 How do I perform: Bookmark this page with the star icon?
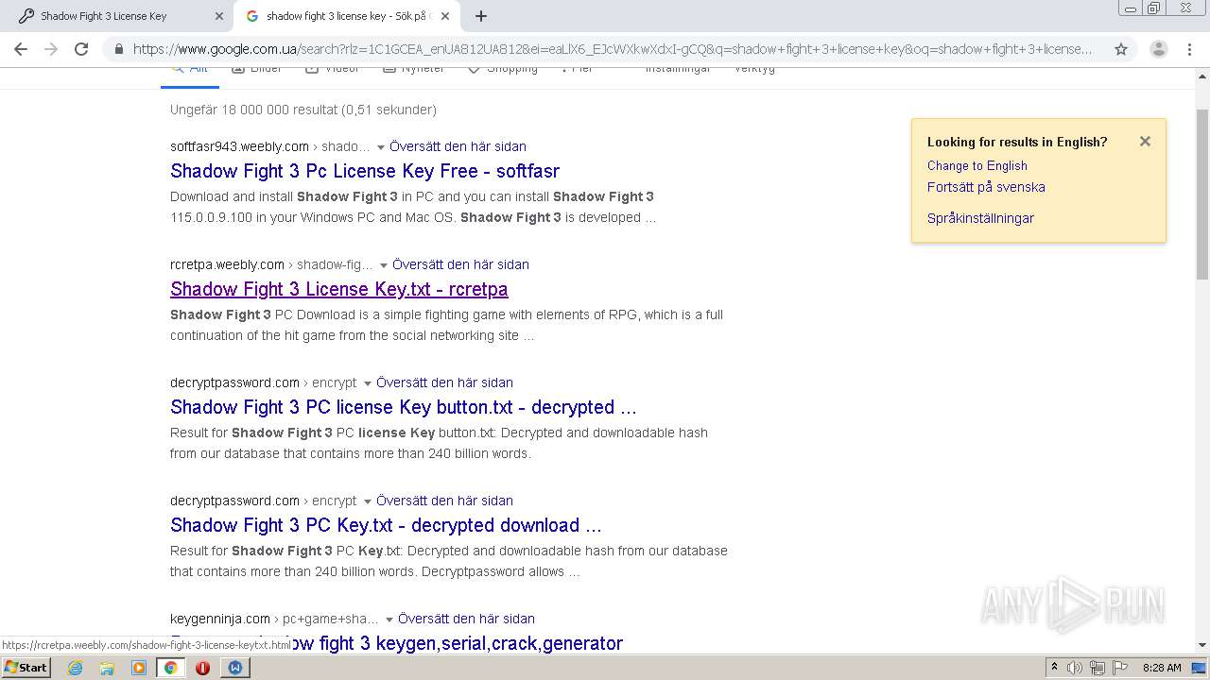(x=1121, y=49)
